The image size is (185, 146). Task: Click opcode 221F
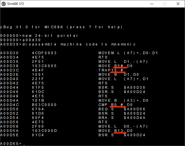tap(38, 79)
